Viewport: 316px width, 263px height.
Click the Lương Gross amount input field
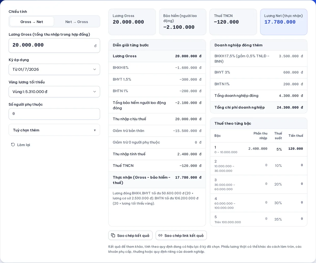(54, 45)
